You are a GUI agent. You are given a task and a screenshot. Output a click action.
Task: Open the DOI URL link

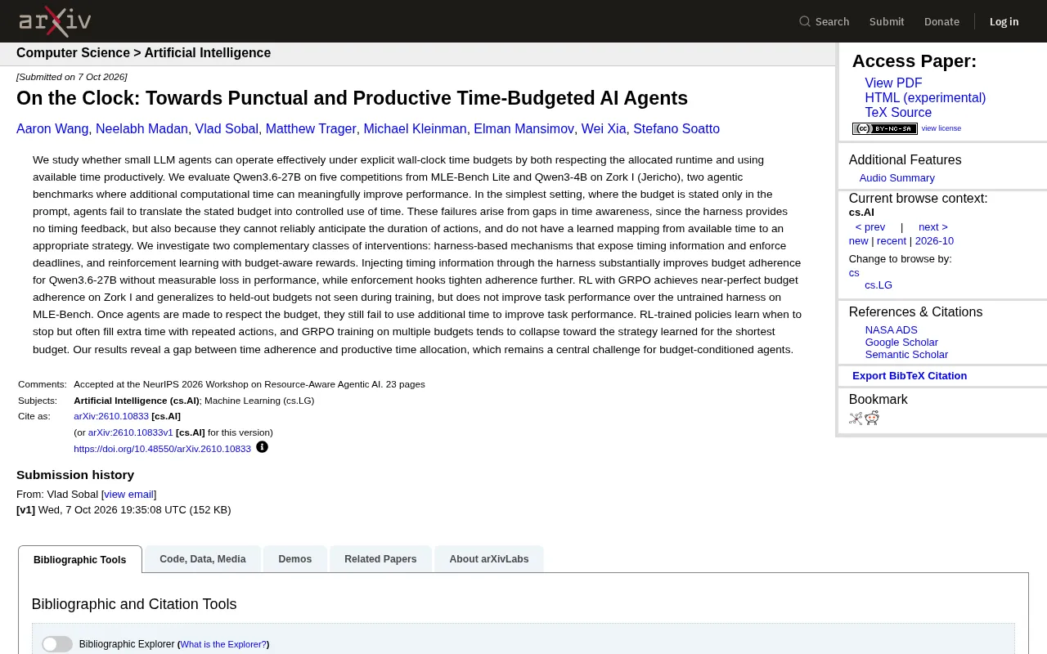(162, 449)
